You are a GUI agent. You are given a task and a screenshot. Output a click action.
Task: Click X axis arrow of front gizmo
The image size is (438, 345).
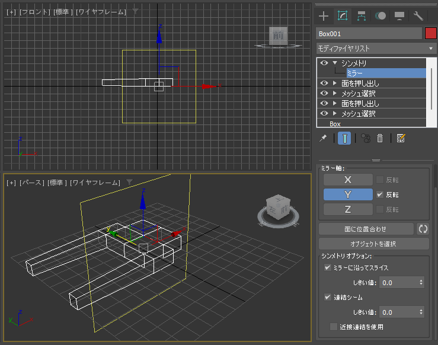coord(209,87)
